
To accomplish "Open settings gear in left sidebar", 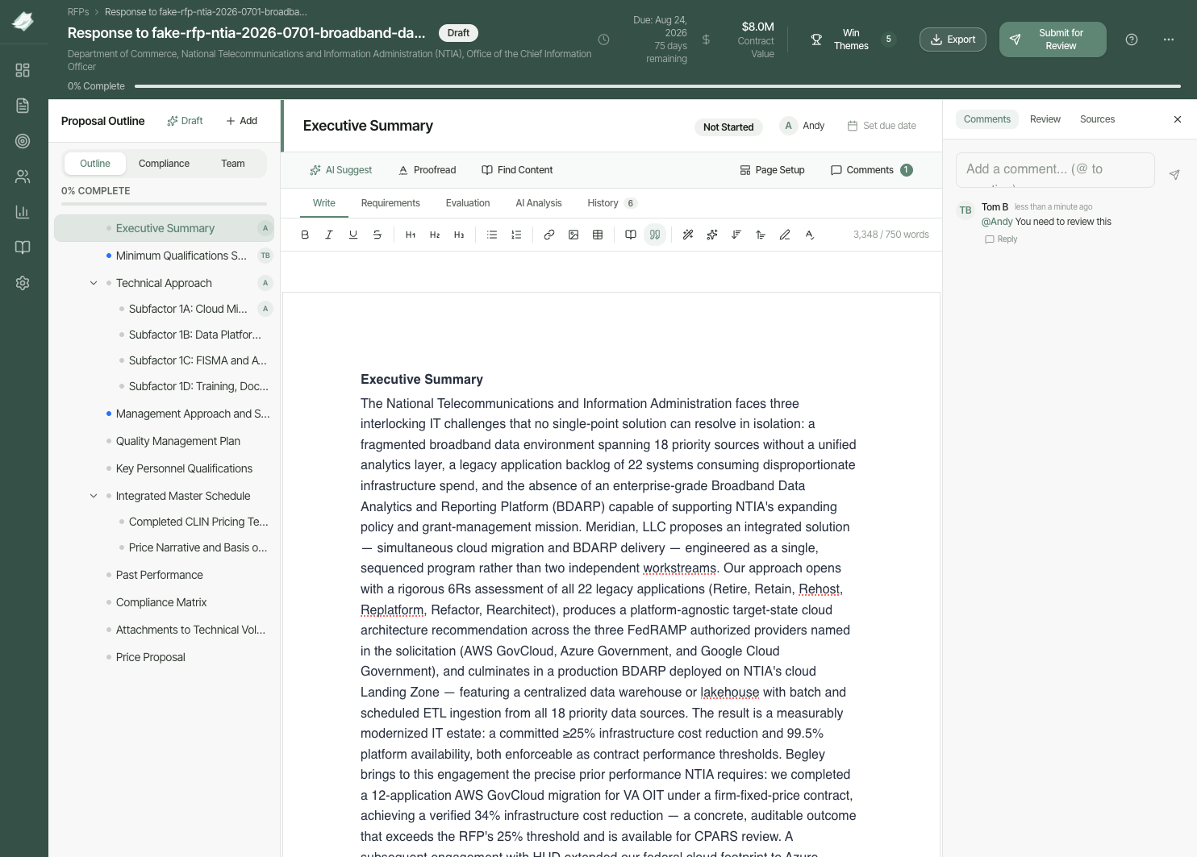I will (x=23, y=283).
